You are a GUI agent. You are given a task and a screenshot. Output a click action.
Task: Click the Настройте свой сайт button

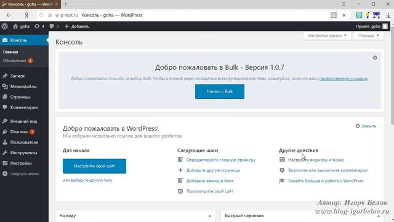(94, 166)
